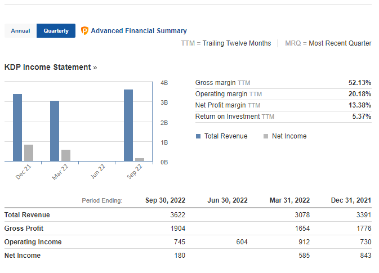Click the 20.18% operating margin value

[x=360, y=94]
